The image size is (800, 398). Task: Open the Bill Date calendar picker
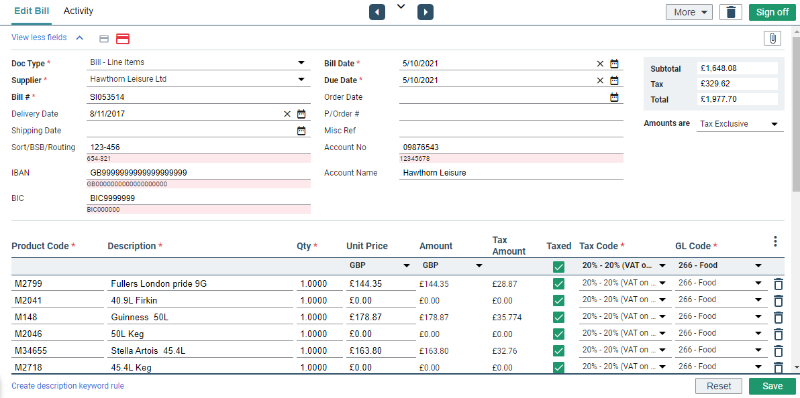(614, 64)
